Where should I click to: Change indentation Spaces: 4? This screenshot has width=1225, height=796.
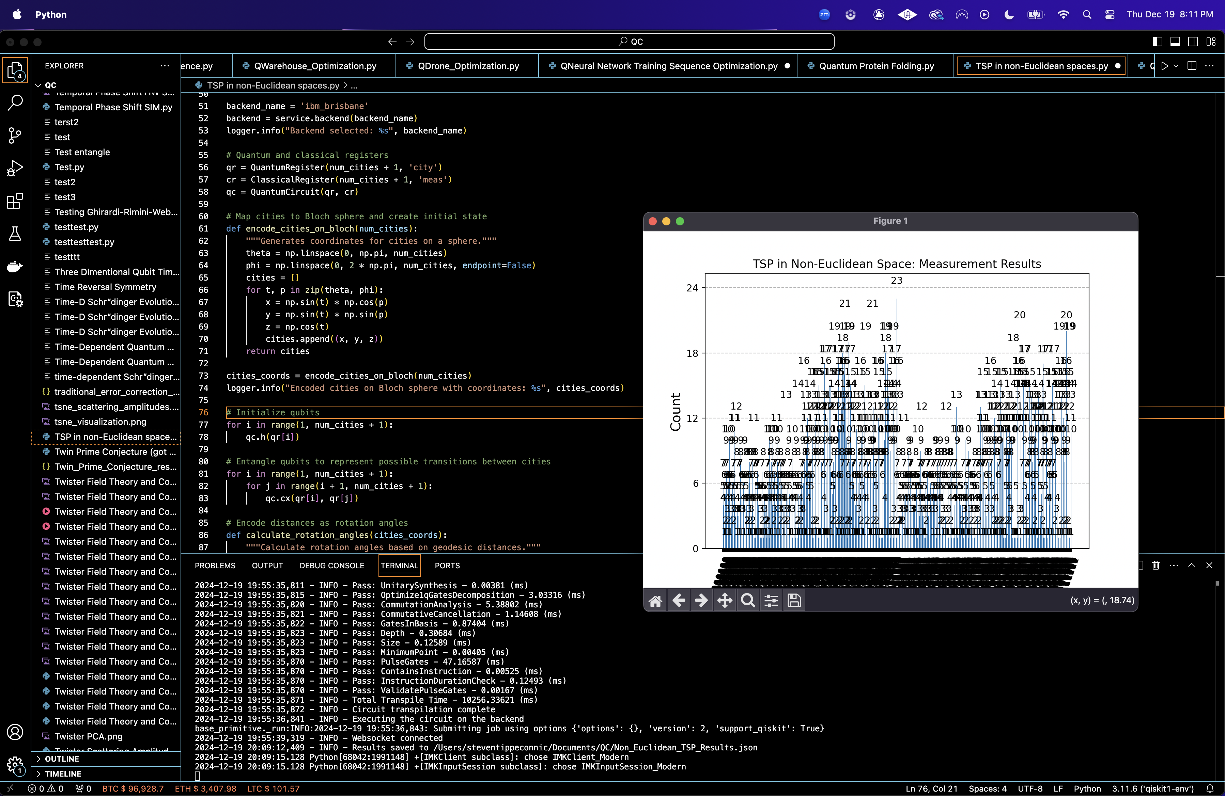[988, 788]
